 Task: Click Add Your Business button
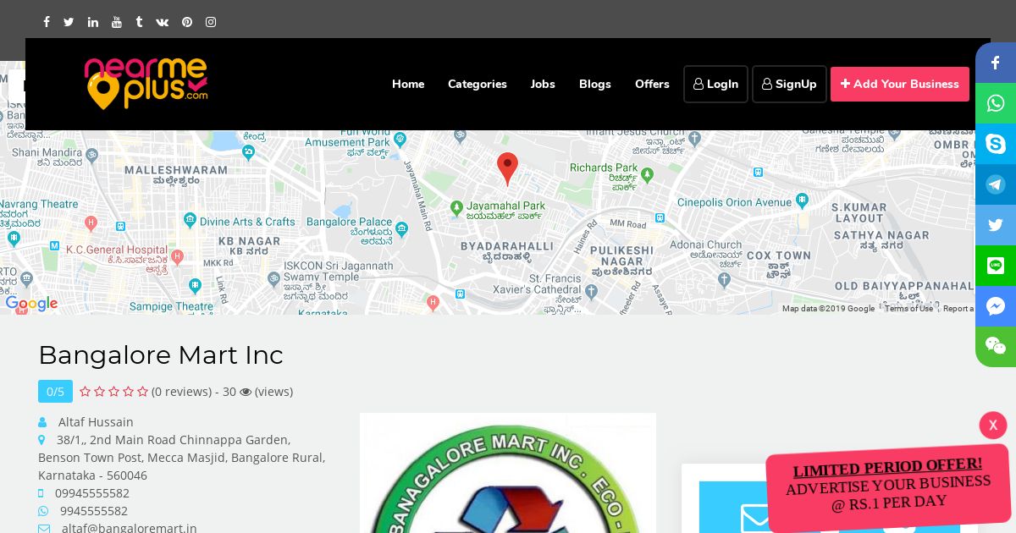click(900, 84)
